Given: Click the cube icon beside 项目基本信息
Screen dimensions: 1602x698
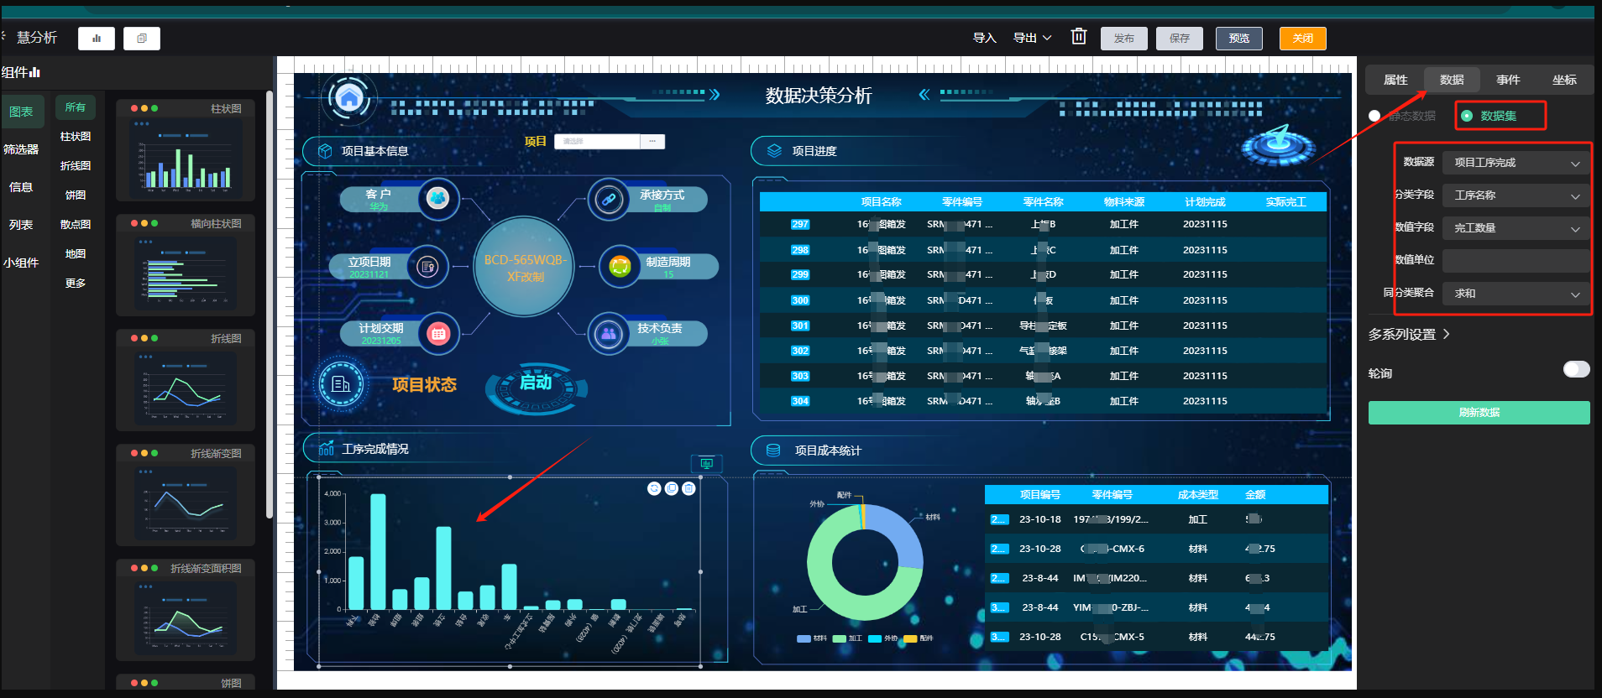Looking at the screenshot, I should coord(325,151).
